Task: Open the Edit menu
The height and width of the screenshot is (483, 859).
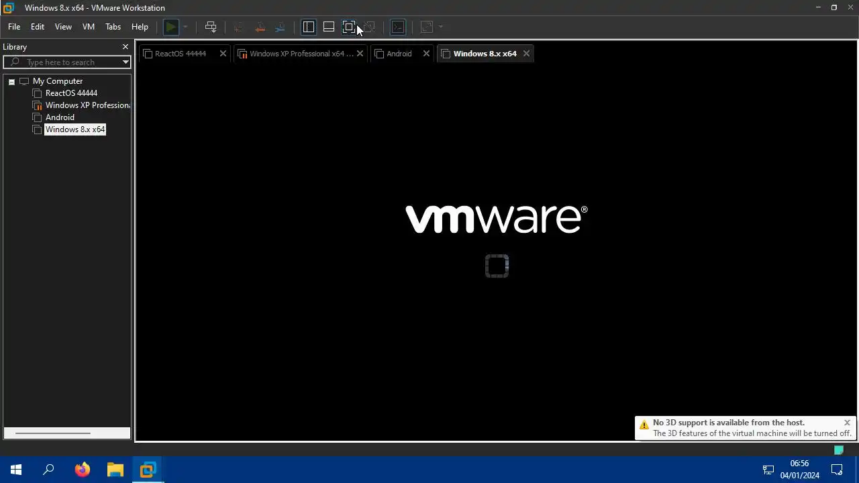Action: [x=38, y=27]
